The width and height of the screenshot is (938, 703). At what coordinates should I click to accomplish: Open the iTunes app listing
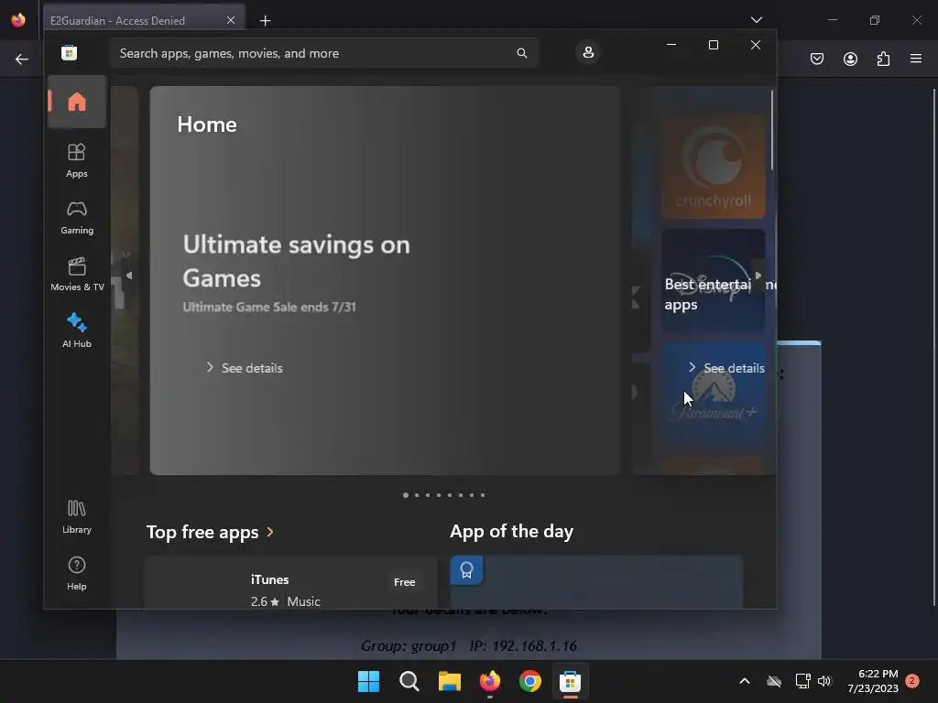coord(290,583)
